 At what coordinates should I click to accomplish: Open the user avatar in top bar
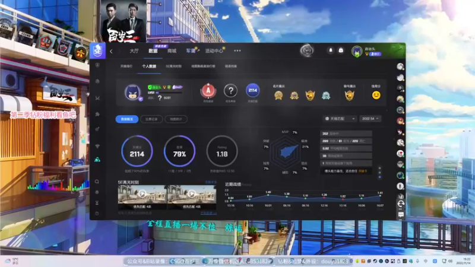[357, 51]
